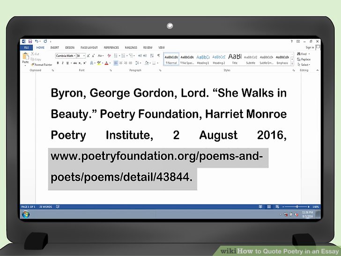Click the Redo icon in quick access toolbar

(45, 41)
